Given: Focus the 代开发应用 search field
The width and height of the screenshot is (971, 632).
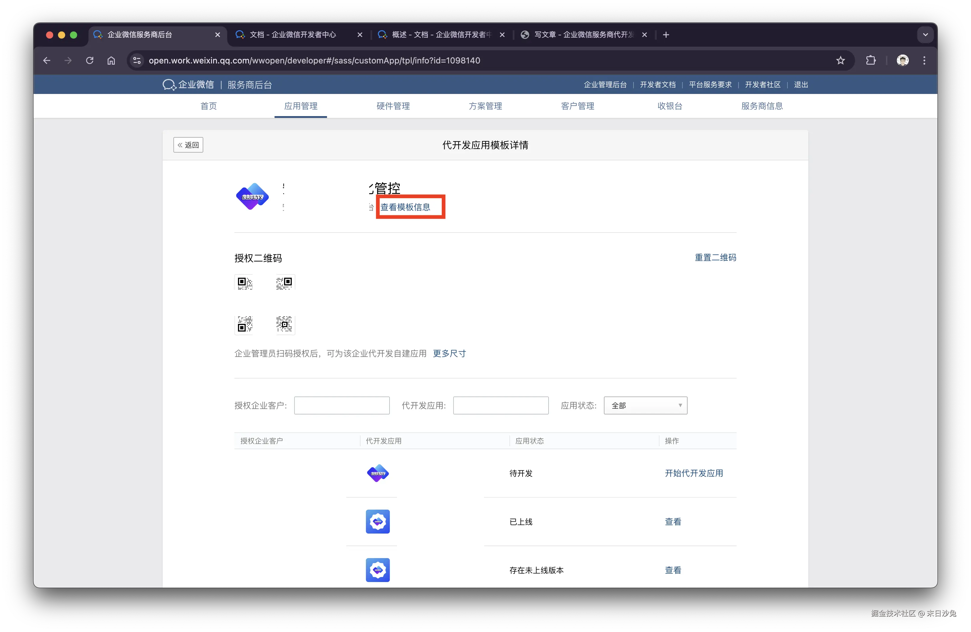Looking at the screenshot, I should (x=500, y=405).
